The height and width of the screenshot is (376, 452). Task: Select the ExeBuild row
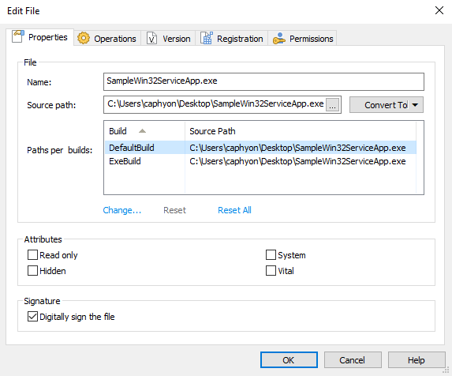pyautogui.click(x=260, y=161)
